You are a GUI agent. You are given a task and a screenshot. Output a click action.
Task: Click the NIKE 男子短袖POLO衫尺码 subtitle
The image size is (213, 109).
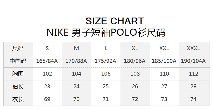tap(106, 33)
